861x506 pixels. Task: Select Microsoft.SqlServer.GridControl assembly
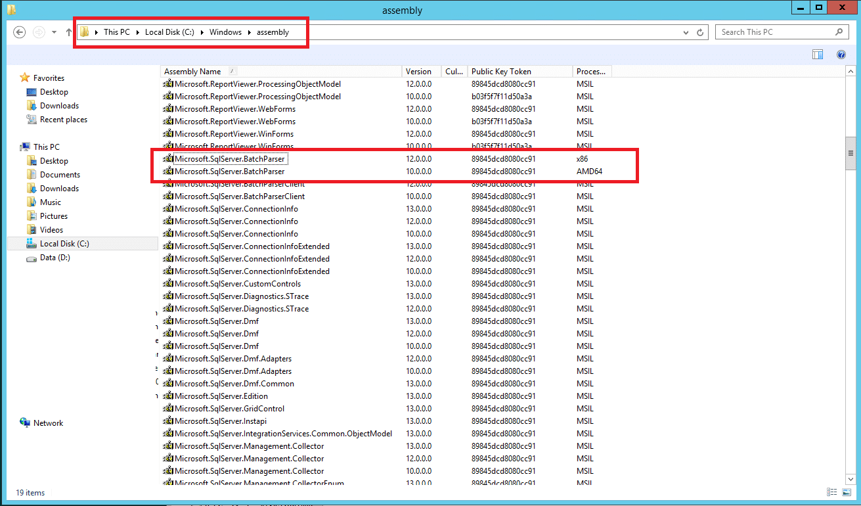point(387,409)
